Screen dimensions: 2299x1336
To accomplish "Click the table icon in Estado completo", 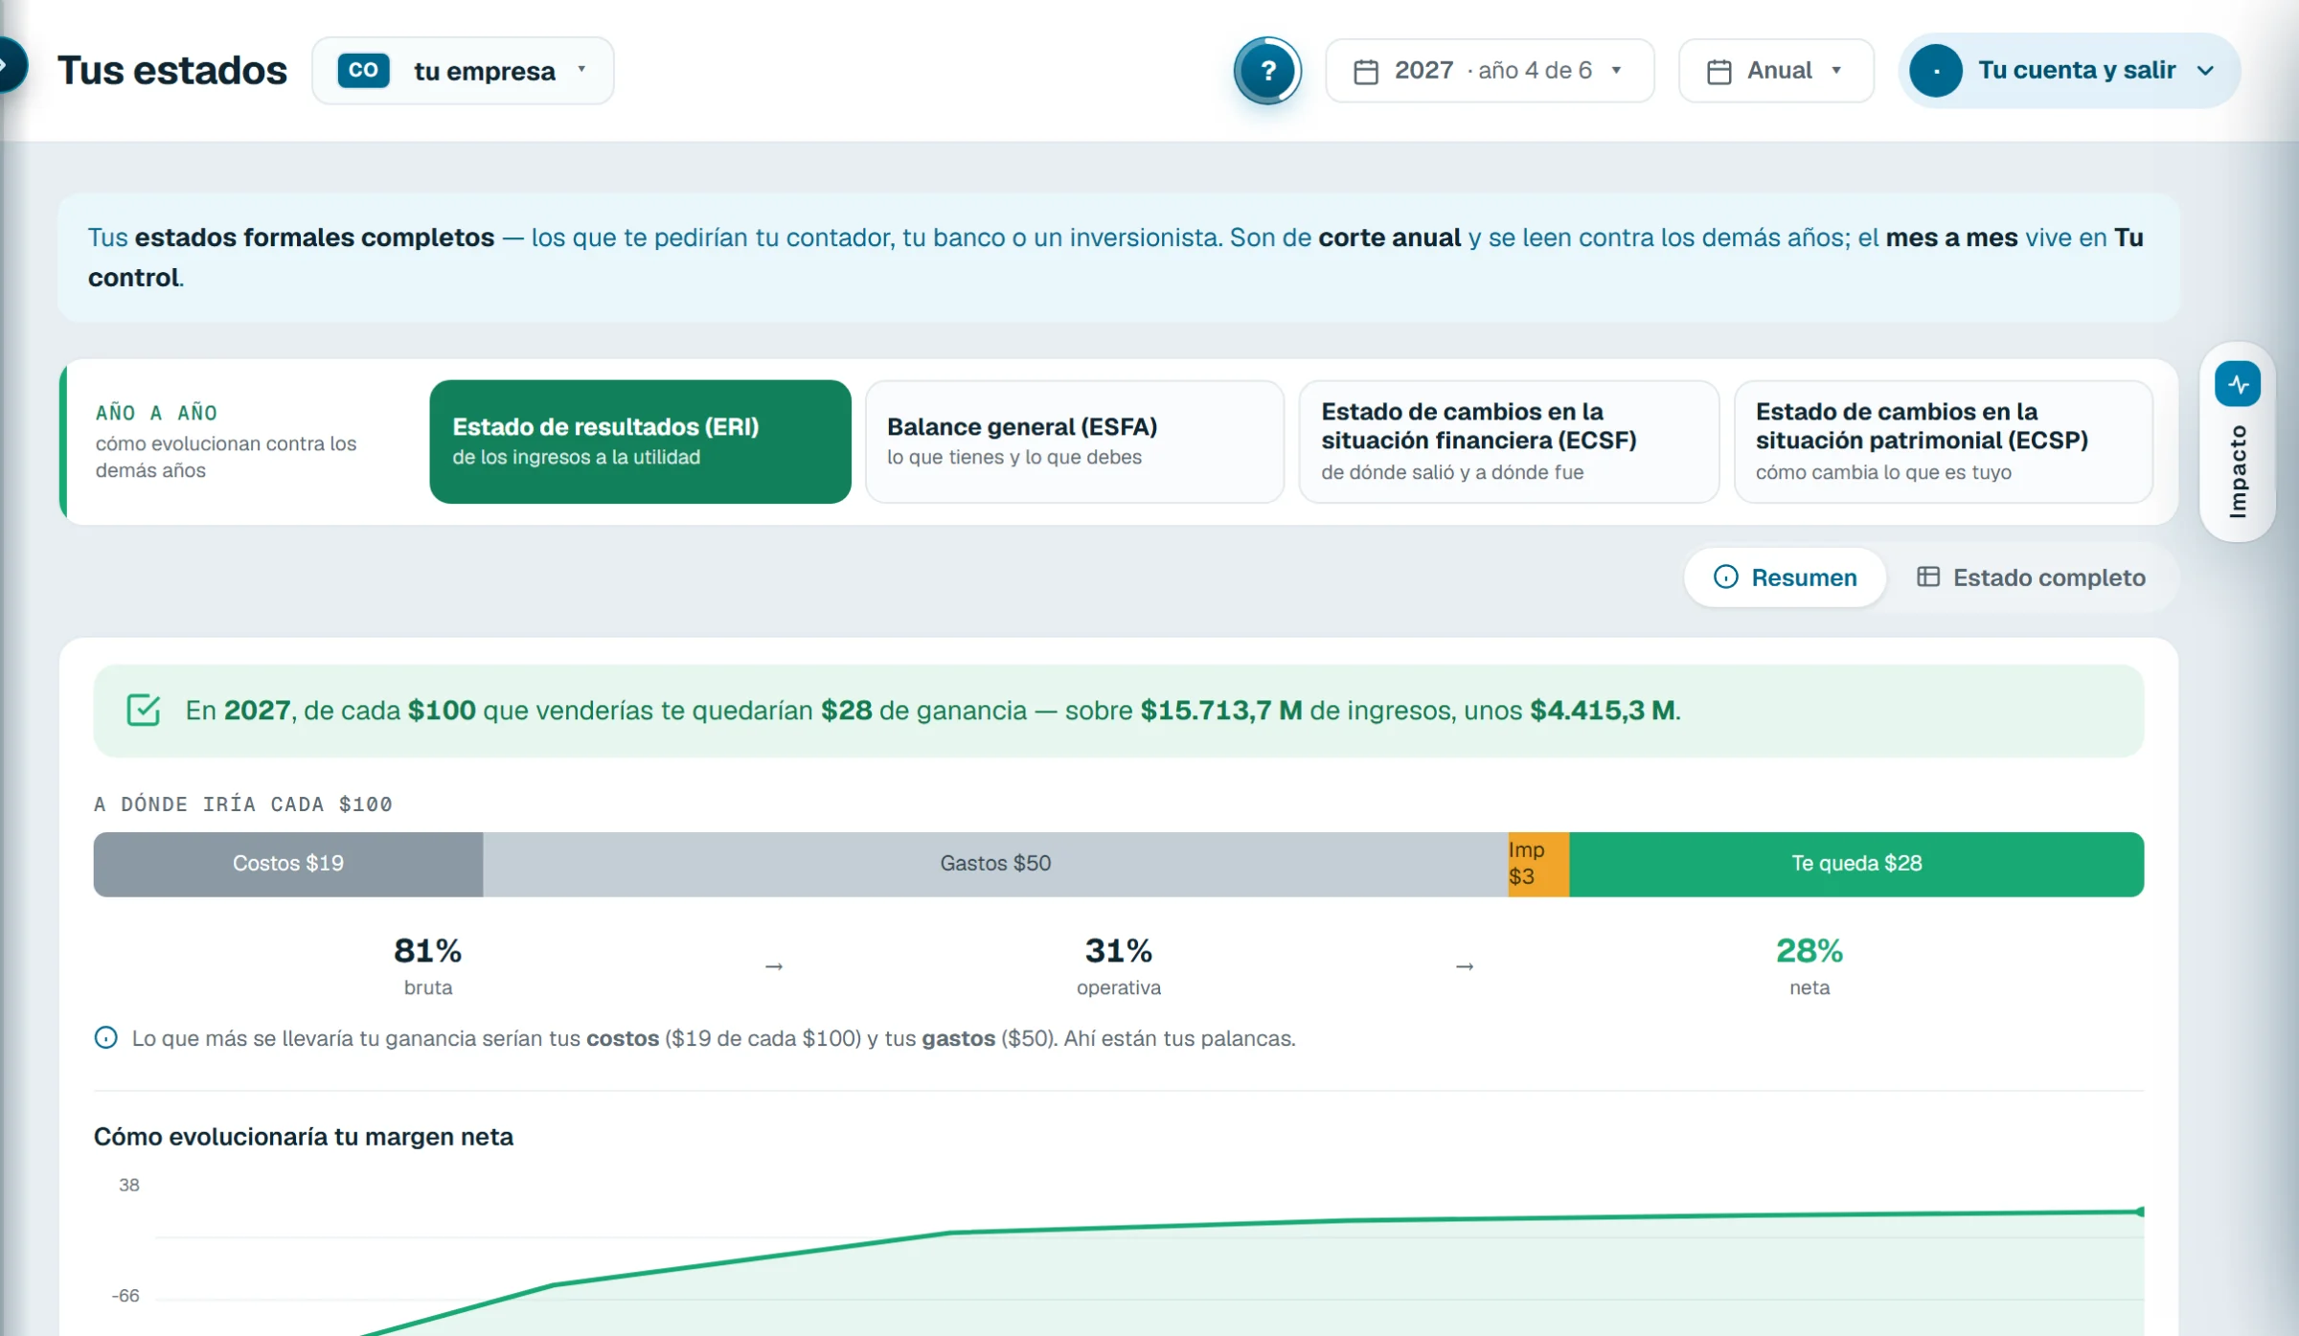I will pyautogui.click(x=1928, y=577).
